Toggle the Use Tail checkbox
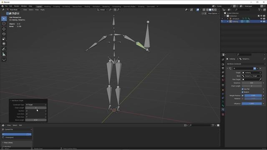The image size is (267, 150). [242, 89]
